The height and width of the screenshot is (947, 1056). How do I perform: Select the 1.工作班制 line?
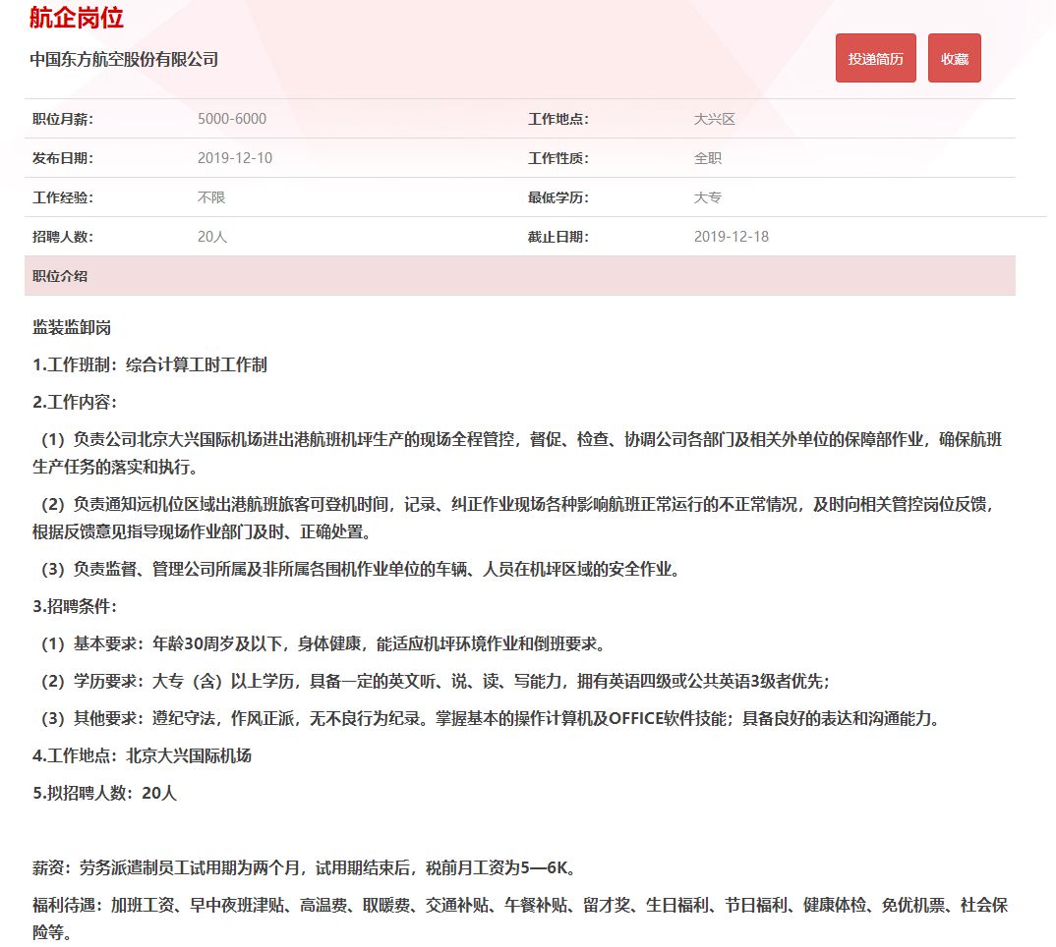(149, 364)
